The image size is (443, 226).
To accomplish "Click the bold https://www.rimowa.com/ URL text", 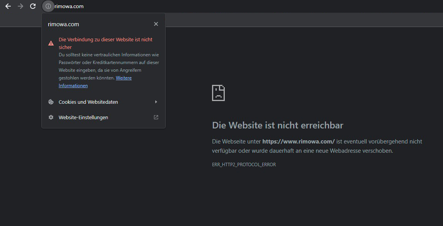I will 298,142.
